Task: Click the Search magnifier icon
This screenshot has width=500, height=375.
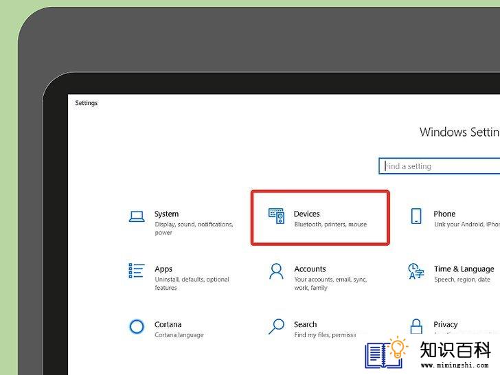Action: [x=276, y=326]
